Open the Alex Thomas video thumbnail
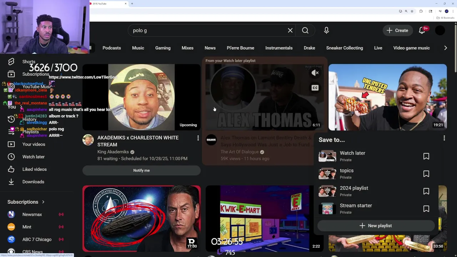The height and width of the screenshot is (257, 457). pos(265,97)
